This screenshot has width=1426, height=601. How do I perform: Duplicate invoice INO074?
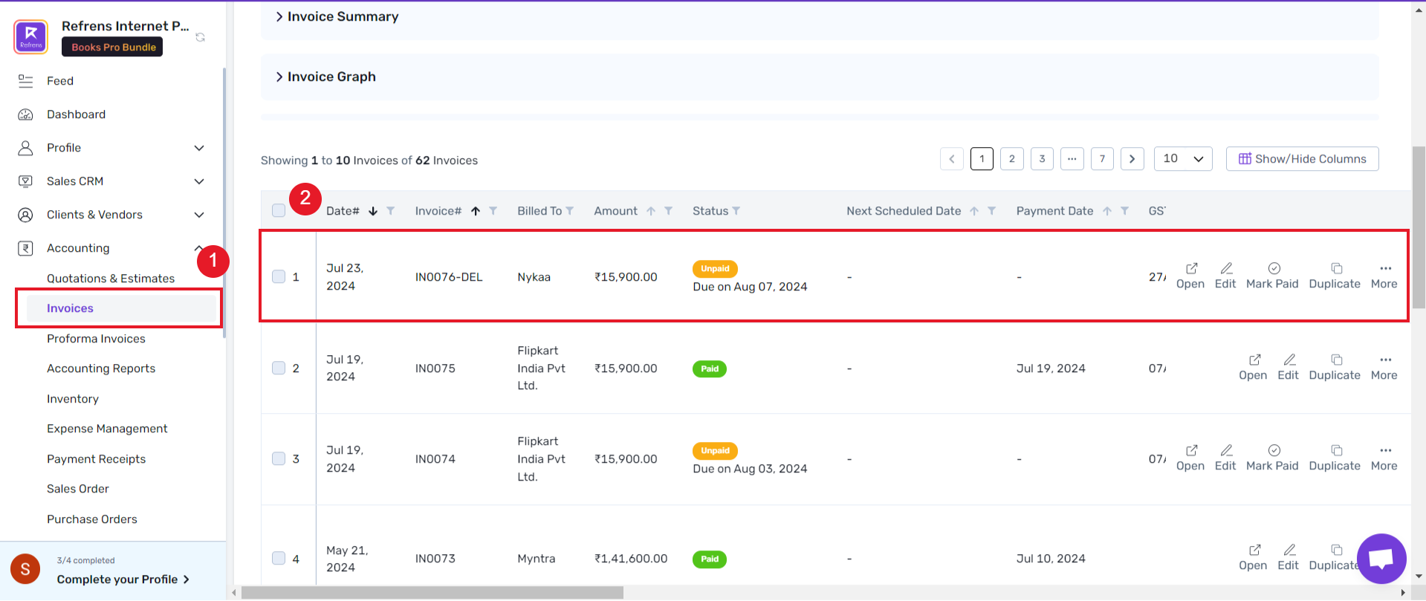pos(1335,458)
